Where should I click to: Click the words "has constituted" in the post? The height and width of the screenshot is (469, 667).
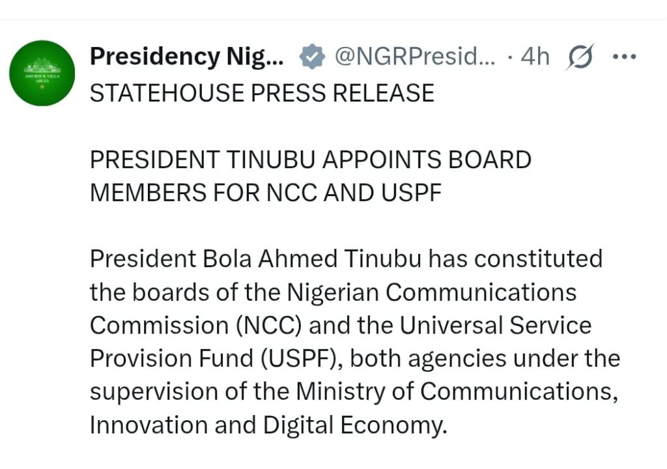pos(516,259)
